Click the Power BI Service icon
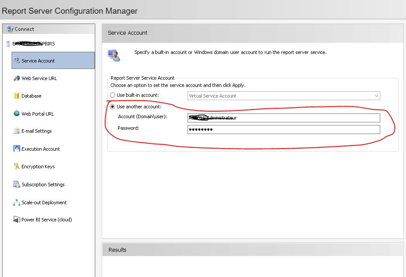Image resolution: width=406 pixels, height=277 pixels. tap(17, 219)
